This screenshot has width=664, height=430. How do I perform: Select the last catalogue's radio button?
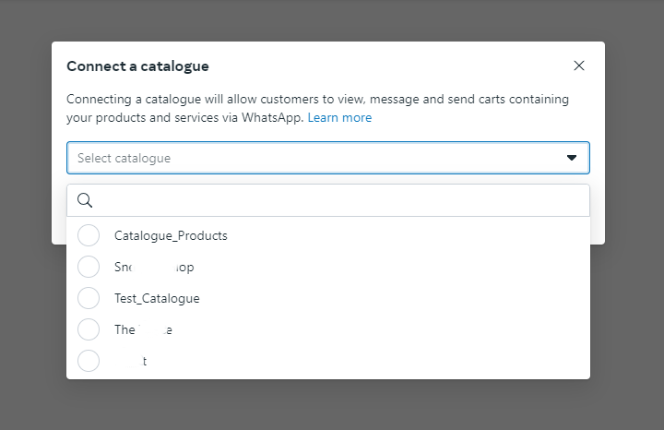click(89, 361)
